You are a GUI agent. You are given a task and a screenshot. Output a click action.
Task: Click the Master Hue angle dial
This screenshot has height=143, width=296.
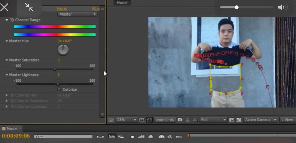pos(63,50)
